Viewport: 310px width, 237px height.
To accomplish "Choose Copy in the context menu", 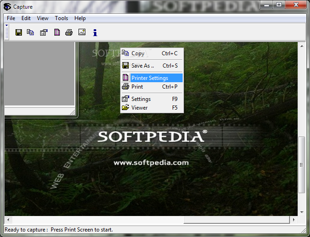I will pos(152,53).
